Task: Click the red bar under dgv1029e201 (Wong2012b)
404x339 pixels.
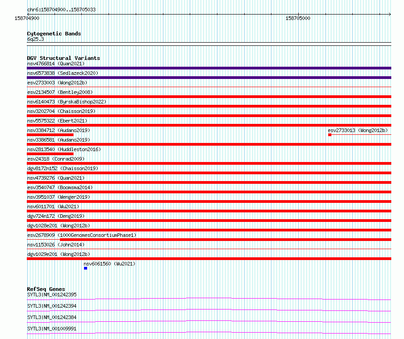Action: point(209,259)
